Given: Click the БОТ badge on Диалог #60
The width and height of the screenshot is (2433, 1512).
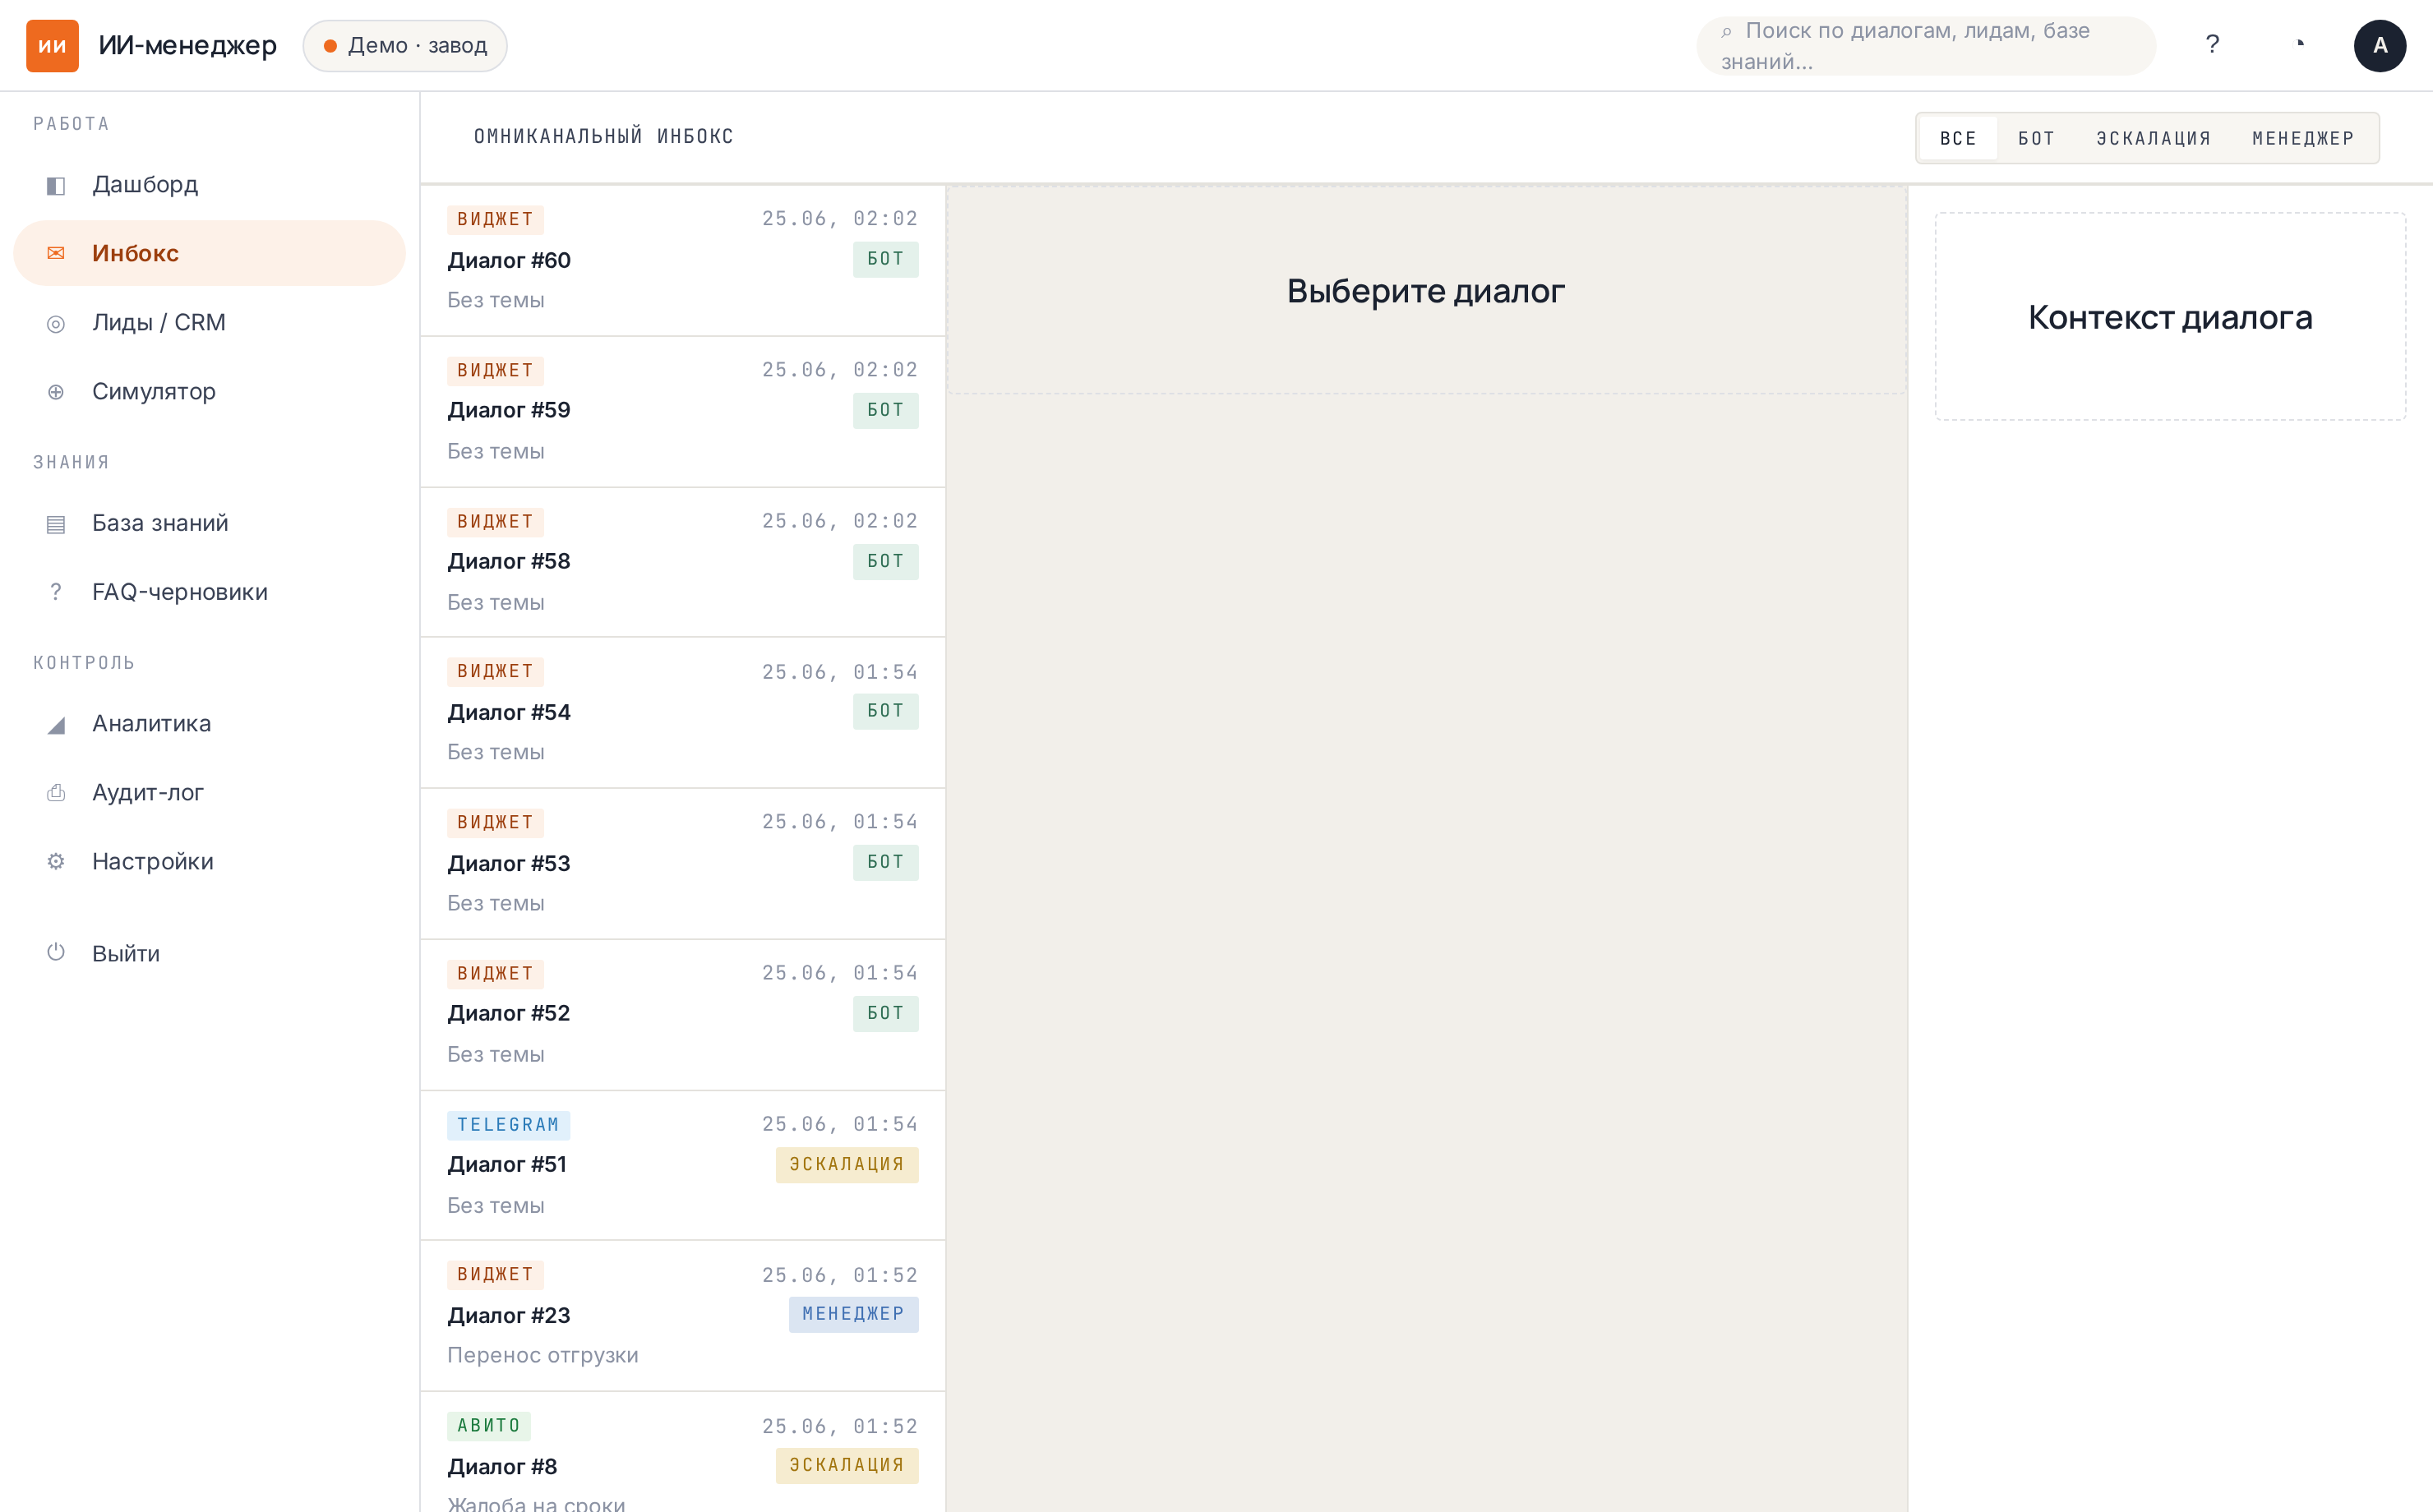Looking at the screenshot, I should 886,259.
